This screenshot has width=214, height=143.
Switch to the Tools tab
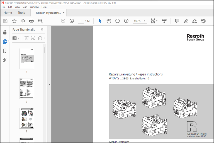[21, 13]
